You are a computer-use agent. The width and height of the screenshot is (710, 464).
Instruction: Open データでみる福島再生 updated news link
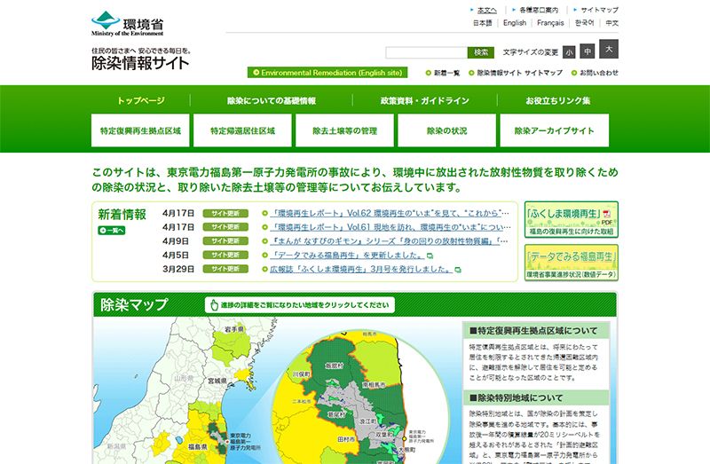point(347,256)
